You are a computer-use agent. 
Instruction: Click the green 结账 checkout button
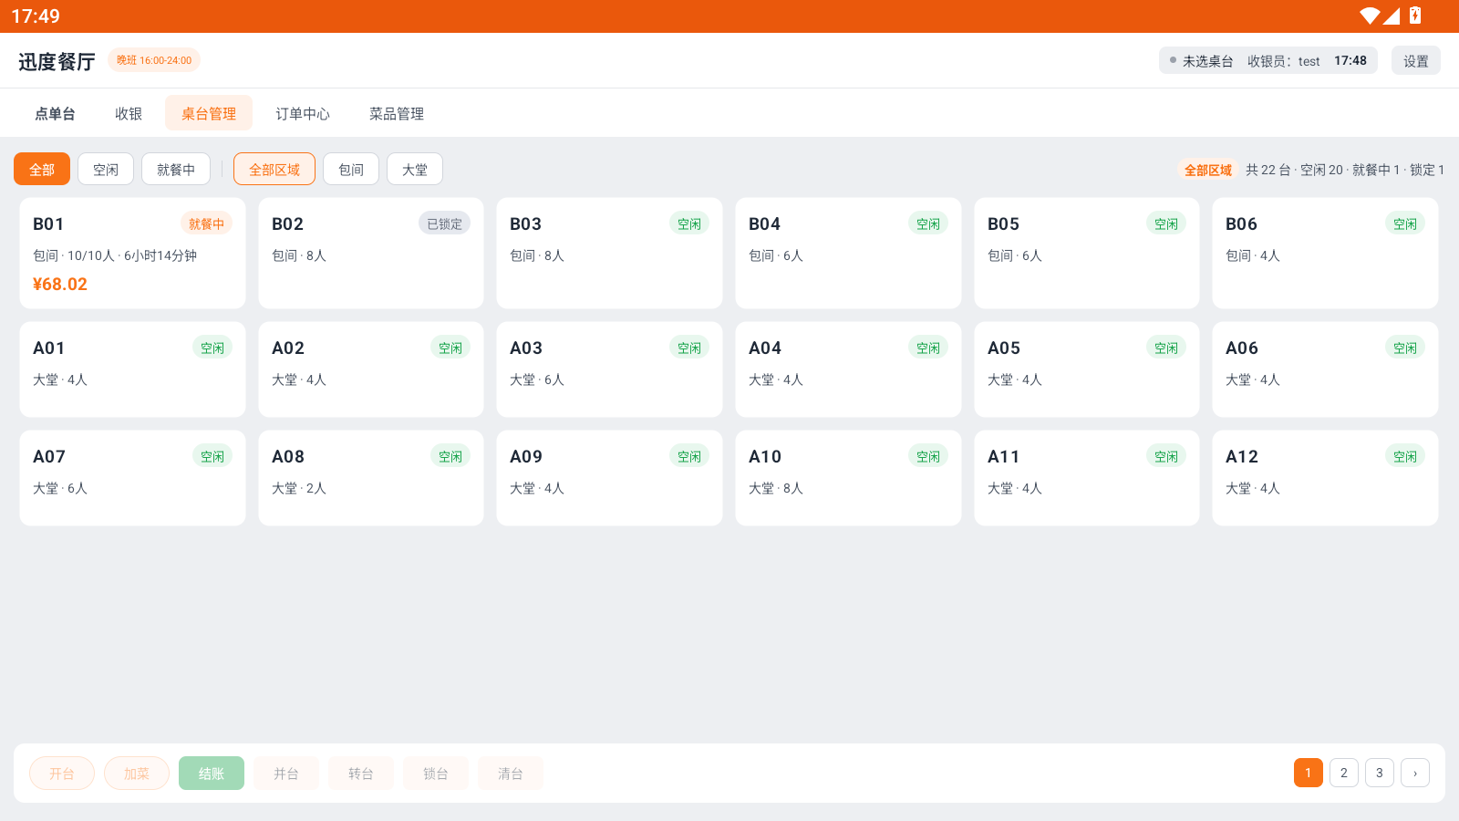click(212, 774)
